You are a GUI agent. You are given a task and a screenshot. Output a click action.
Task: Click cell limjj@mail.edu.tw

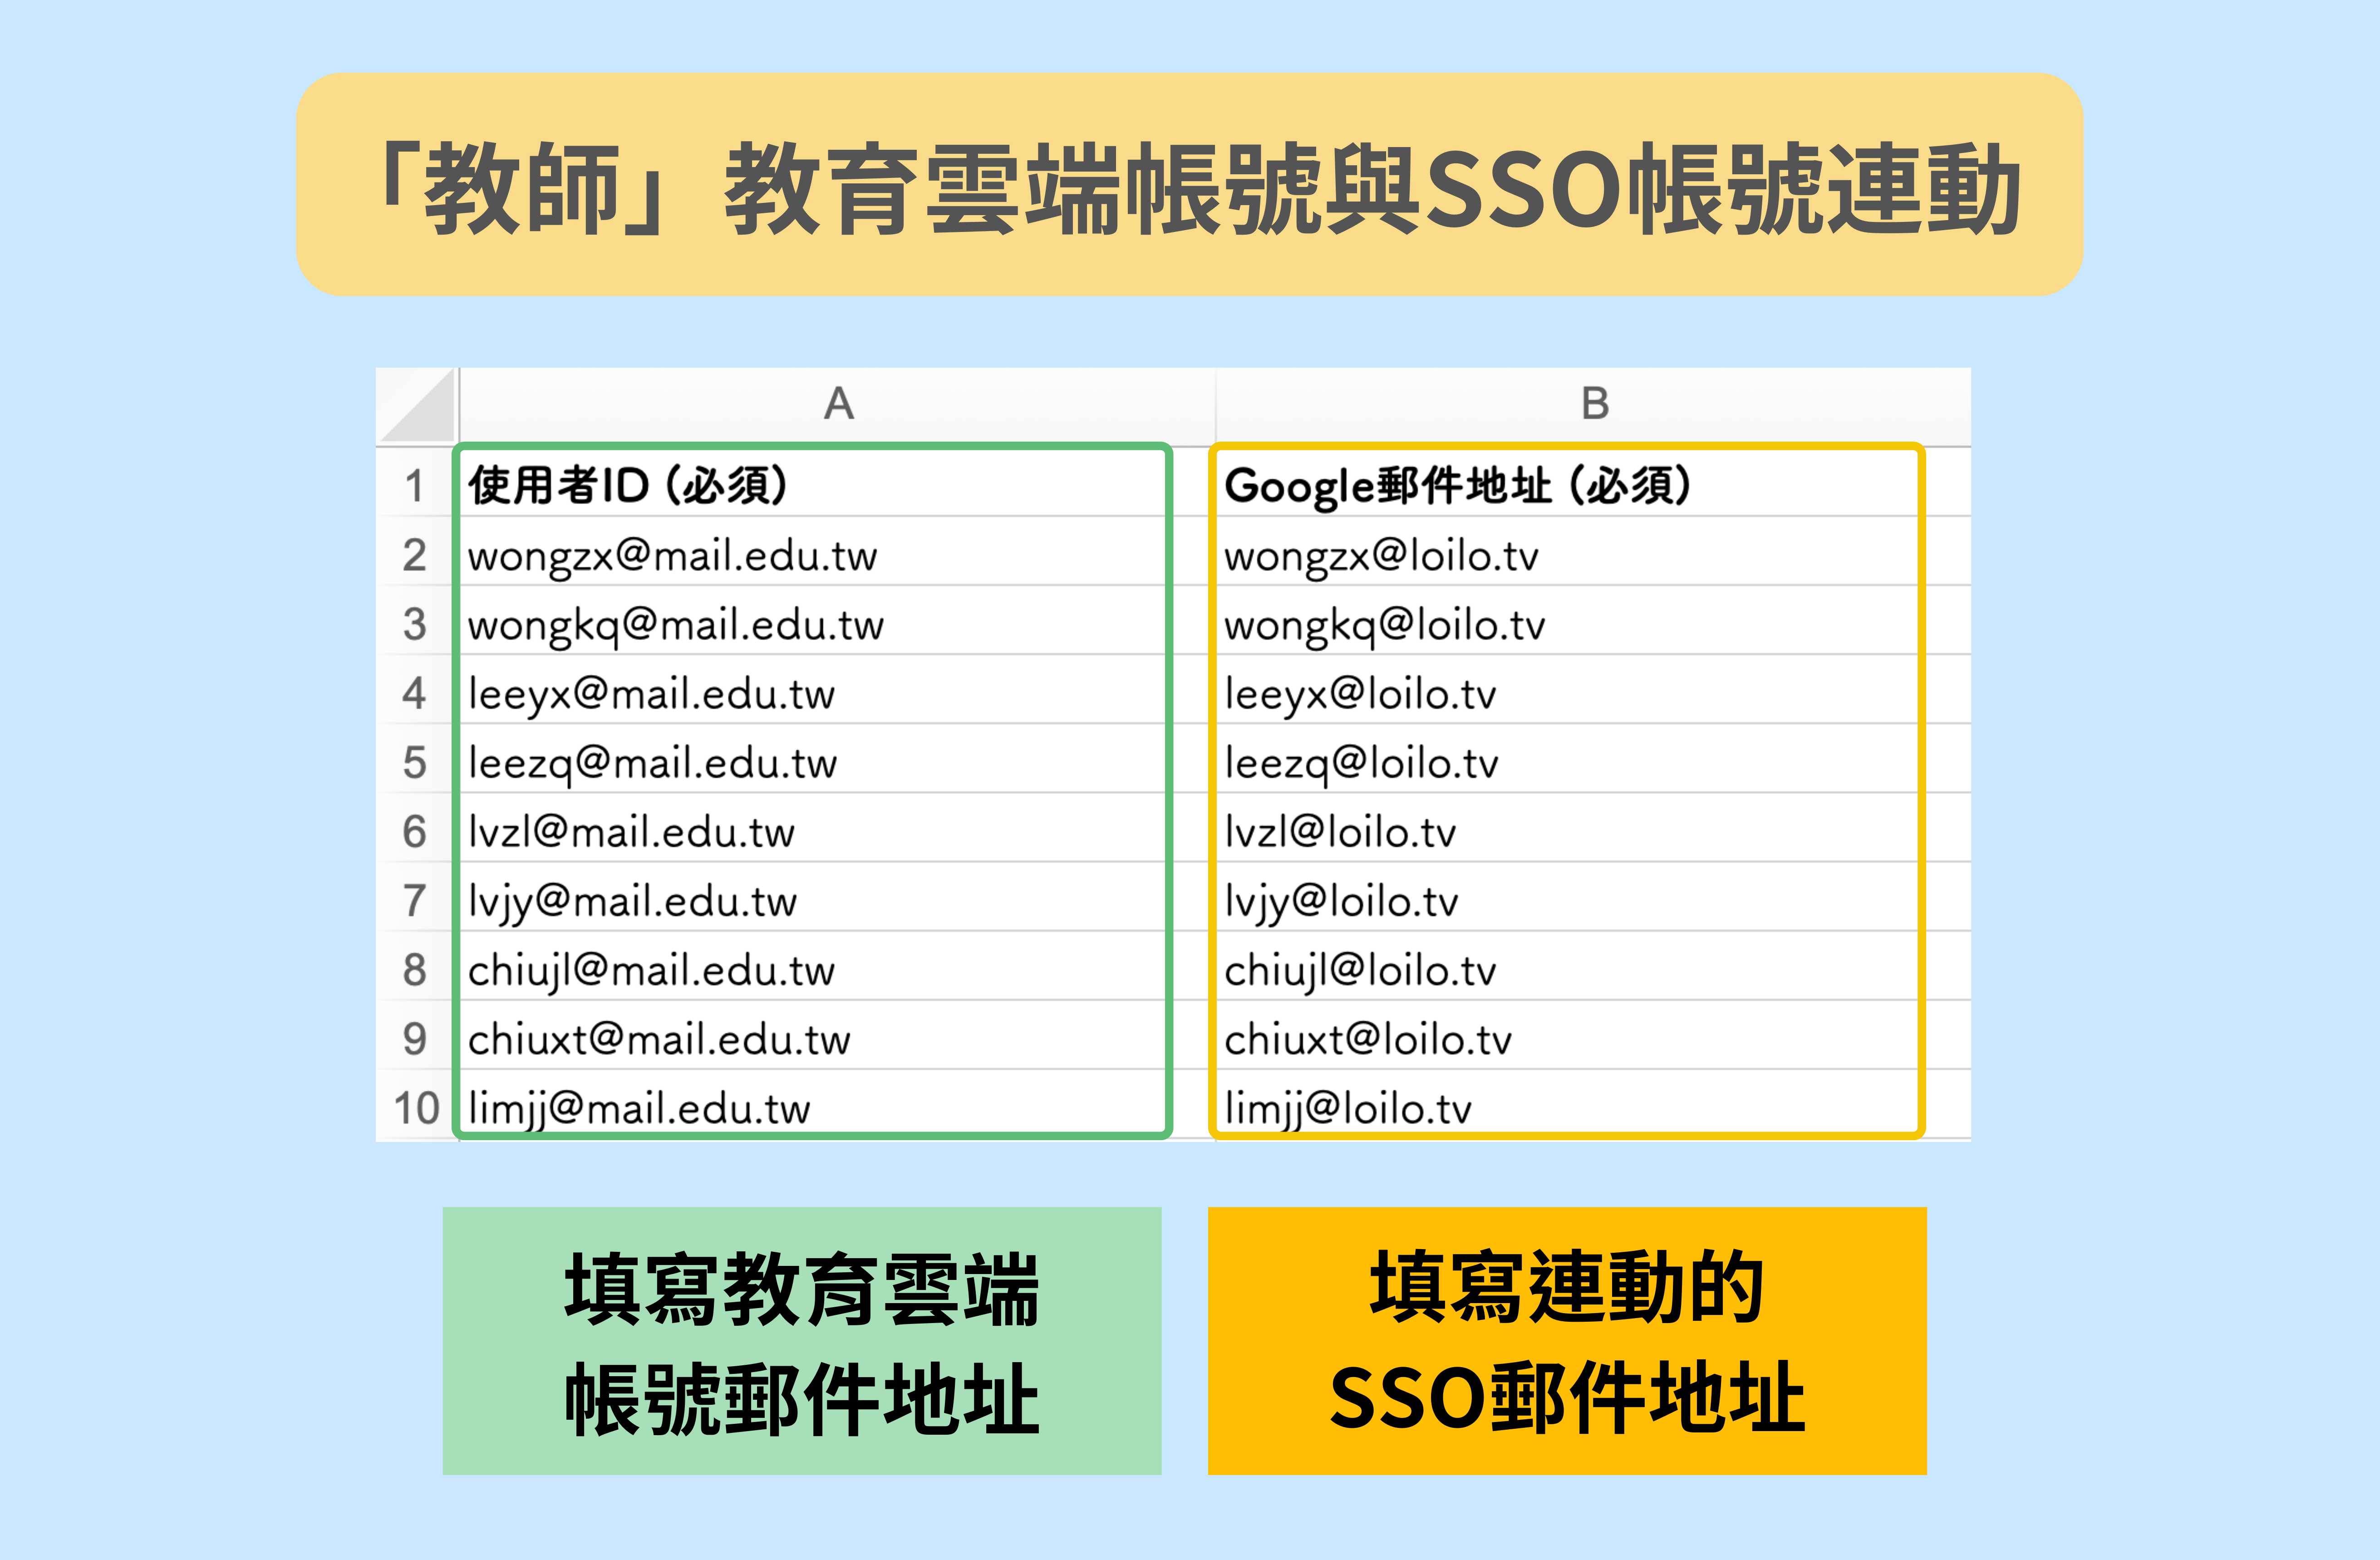point(639,1108)
